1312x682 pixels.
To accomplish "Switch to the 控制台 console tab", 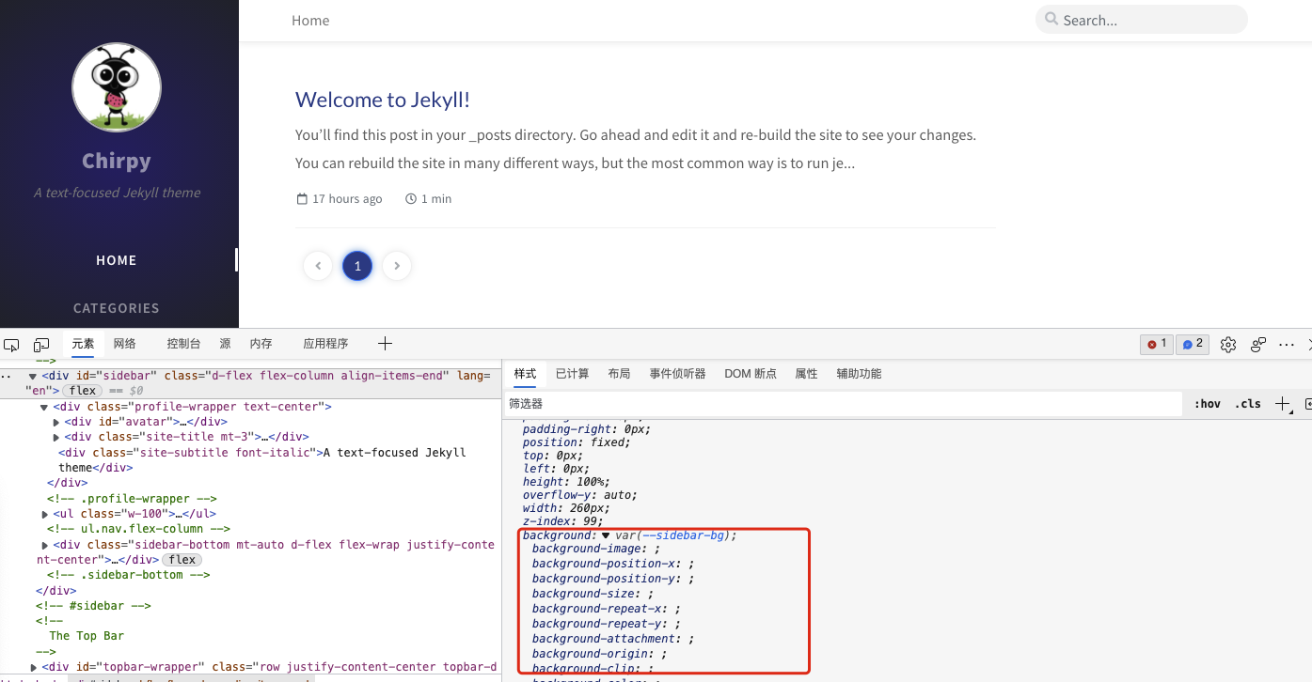I will tap(183, 344).
